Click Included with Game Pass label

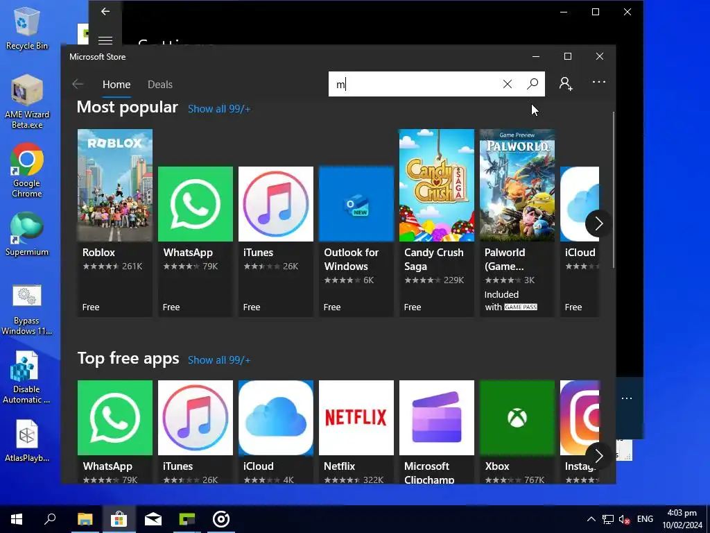coord(511,301)
